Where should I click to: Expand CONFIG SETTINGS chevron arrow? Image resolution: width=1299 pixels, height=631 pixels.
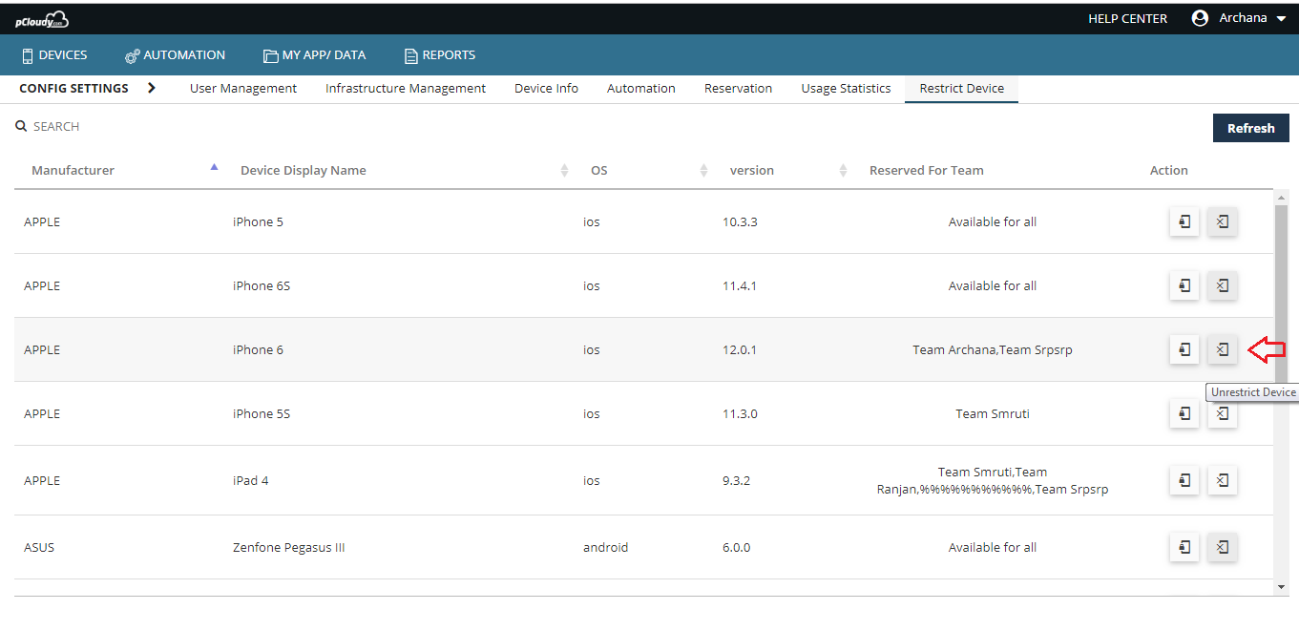pyautogui.click(x=151, y=88)
